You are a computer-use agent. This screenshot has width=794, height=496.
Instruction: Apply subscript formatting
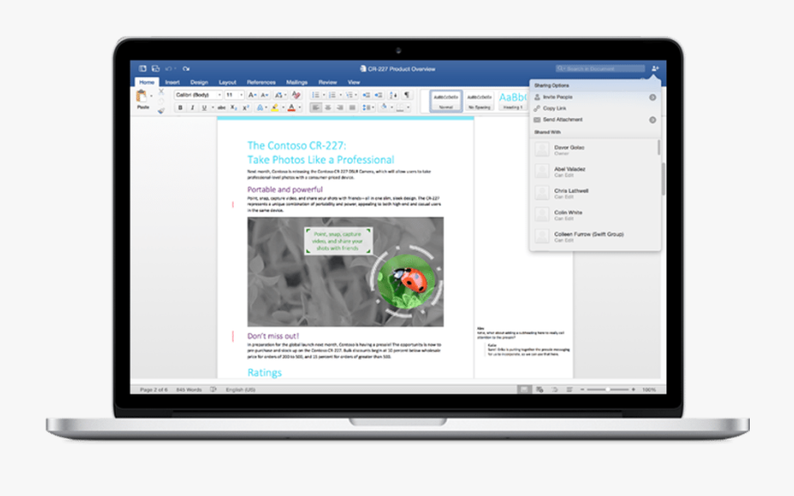234,107
